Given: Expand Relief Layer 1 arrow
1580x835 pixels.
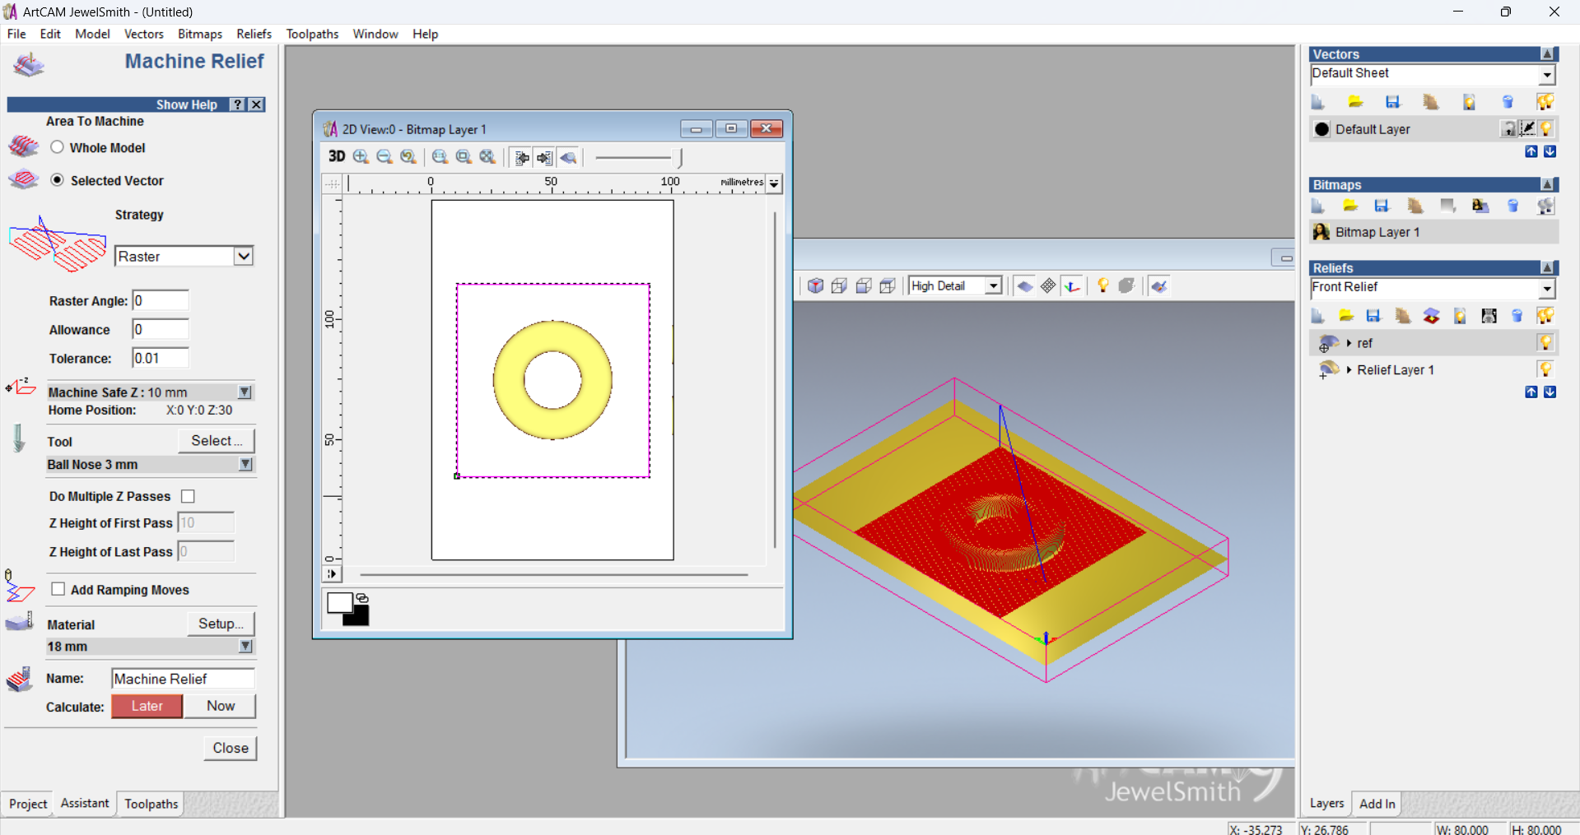Looking at the screenshot, I should pos(1349,370).
